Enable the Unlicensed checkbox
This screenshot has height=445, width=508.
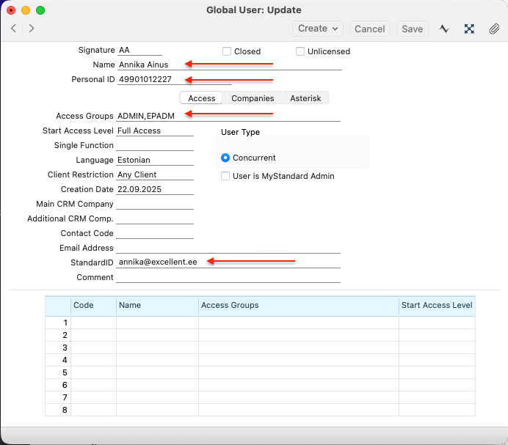point(300,51)
